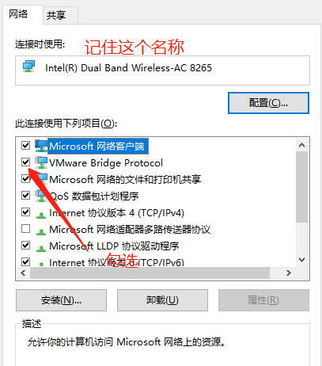Click the VMware Bridge Protocol icon
This screenshot has height=366, width=322.
[41, 162]
